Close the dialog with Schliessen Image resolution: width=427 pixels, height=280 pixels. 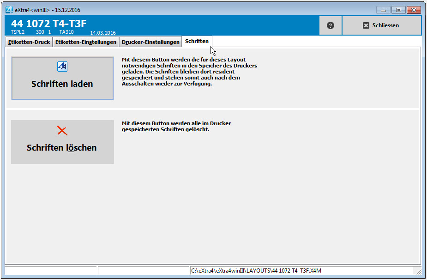(x=381, y=25)
